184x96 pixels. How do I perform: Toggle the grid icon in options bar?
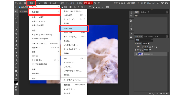click(x=107, y=7)
